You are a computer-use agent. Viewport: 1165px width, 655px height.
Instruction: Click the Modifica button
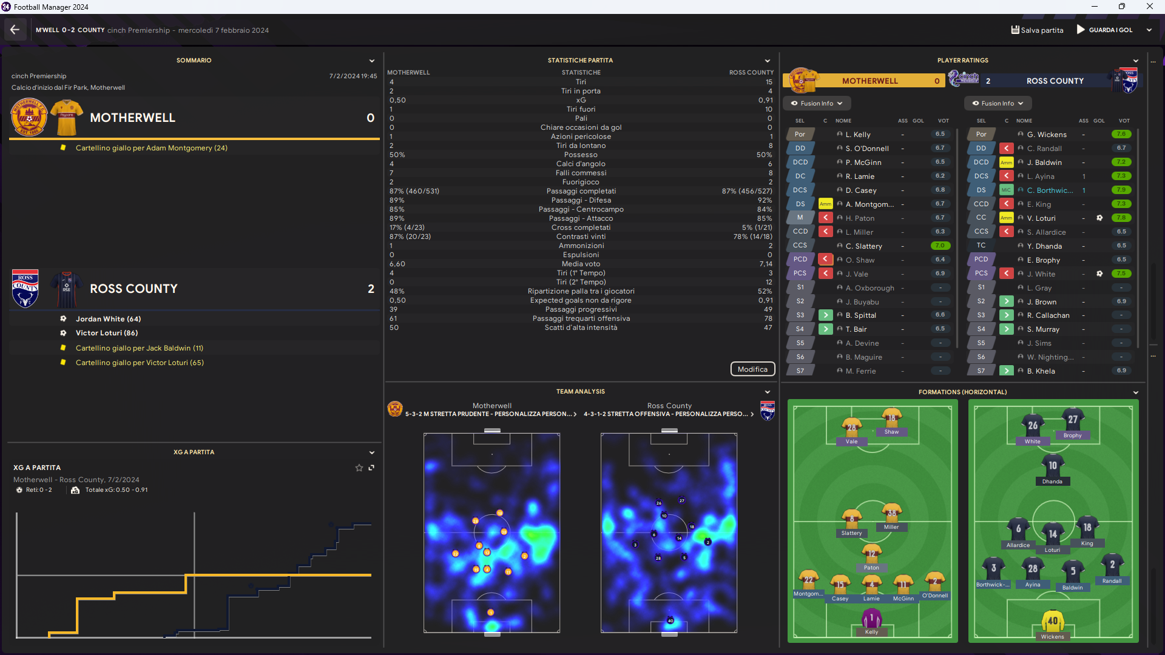[x=752, y=369]
